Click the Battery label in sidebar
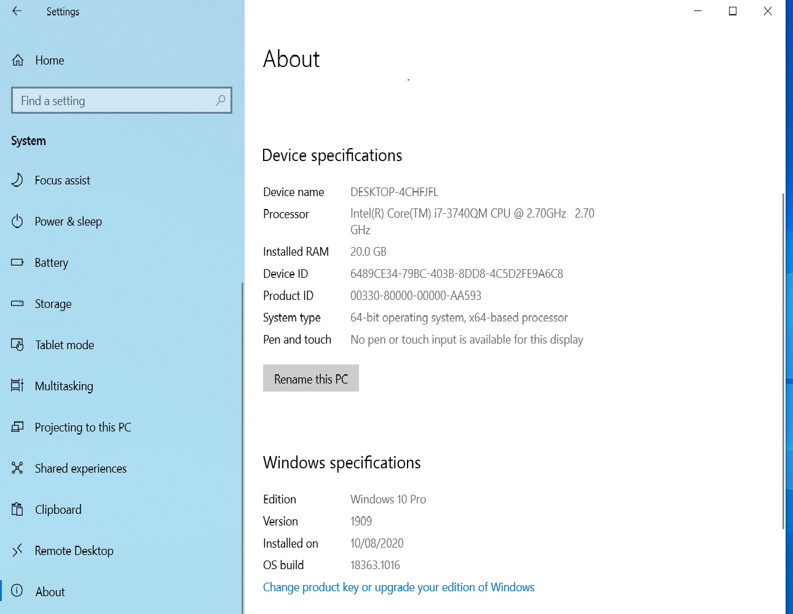793x614 pixels. pos(52,262)
